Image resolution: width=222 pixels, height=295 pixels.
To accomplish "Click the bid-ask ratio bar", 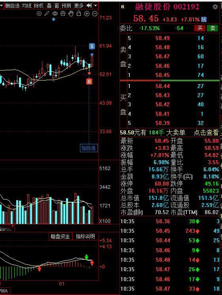I will pos(170,80).
